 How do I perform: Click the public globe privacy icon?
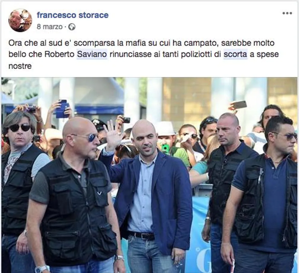(72, 27)
